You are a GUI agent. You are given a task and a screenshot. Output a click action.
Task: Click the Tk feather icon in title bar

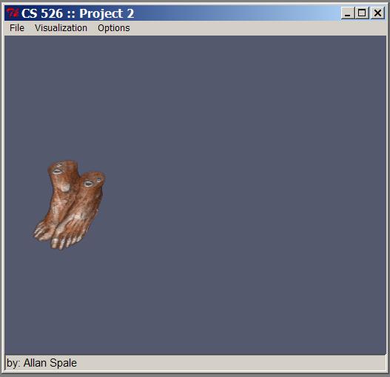(13, 13)
